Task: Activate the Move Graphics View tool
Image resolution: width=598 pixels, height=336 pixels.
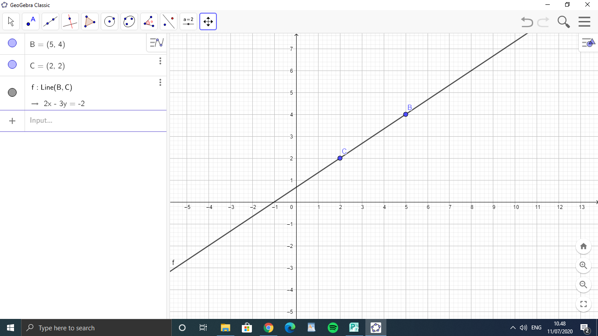Action: tap(208, 21)
